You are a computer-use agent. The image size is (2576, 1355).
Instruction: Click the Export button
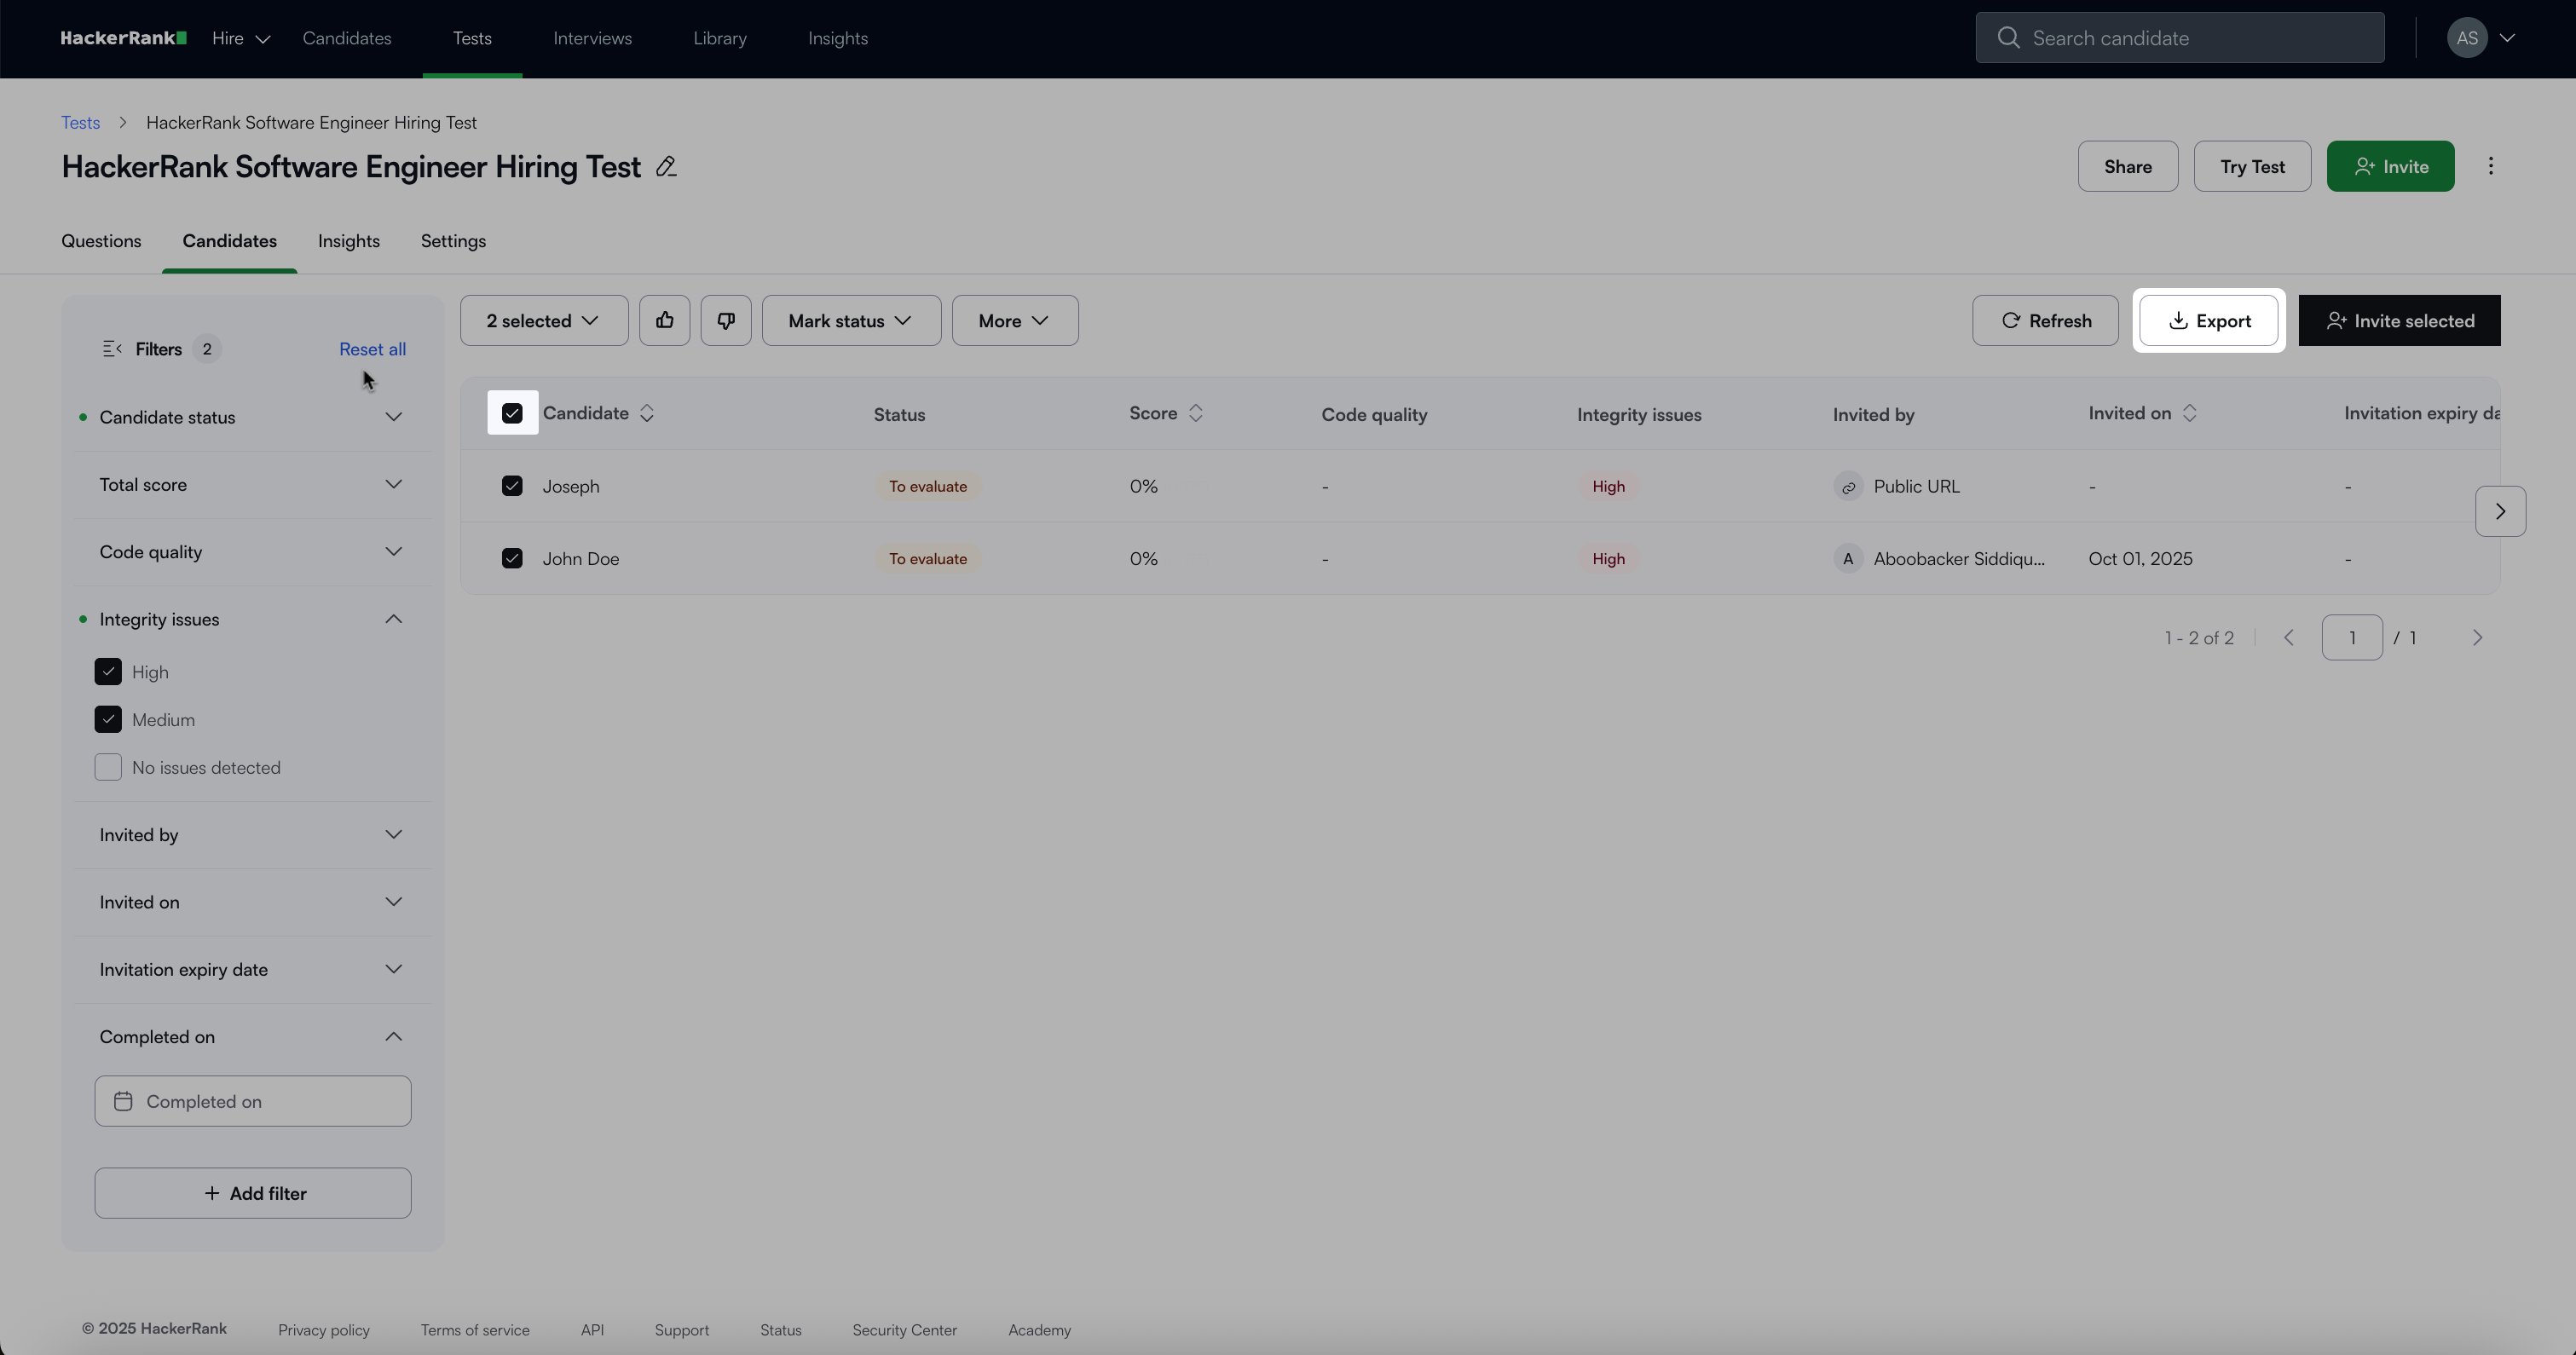tap(2208, 320)
